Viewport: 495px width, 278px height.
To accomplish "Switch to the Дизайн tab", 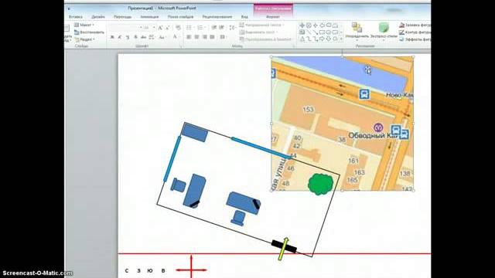I will tap(98, 17).
